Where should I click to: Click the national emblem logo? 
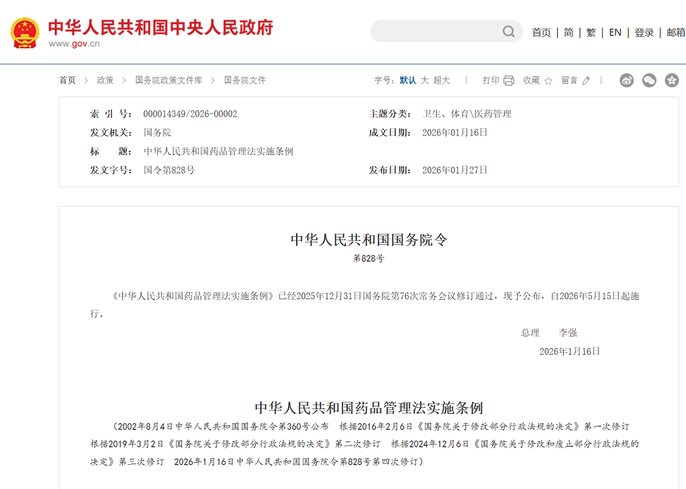[x=25, y=32]
